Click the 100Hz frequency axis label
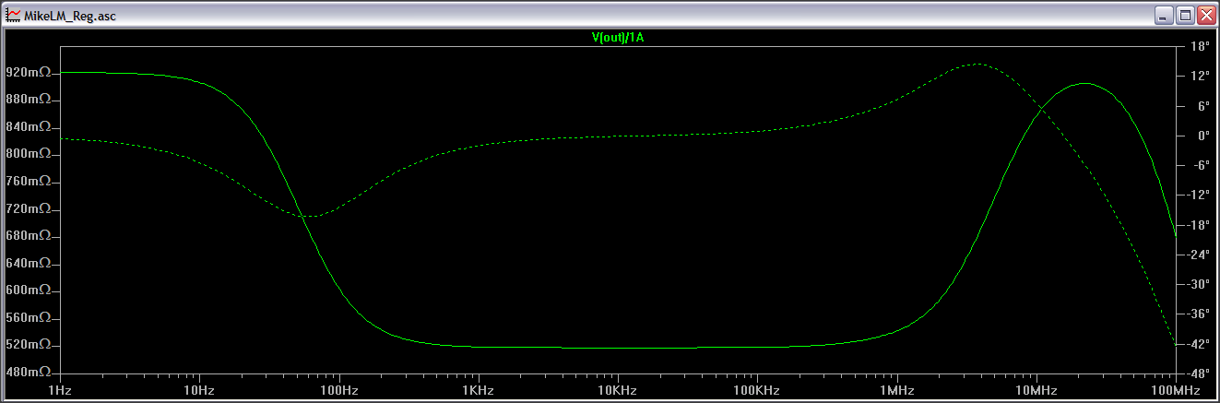The height and width of the screenshot is (403, 1220). click(338, 389)
